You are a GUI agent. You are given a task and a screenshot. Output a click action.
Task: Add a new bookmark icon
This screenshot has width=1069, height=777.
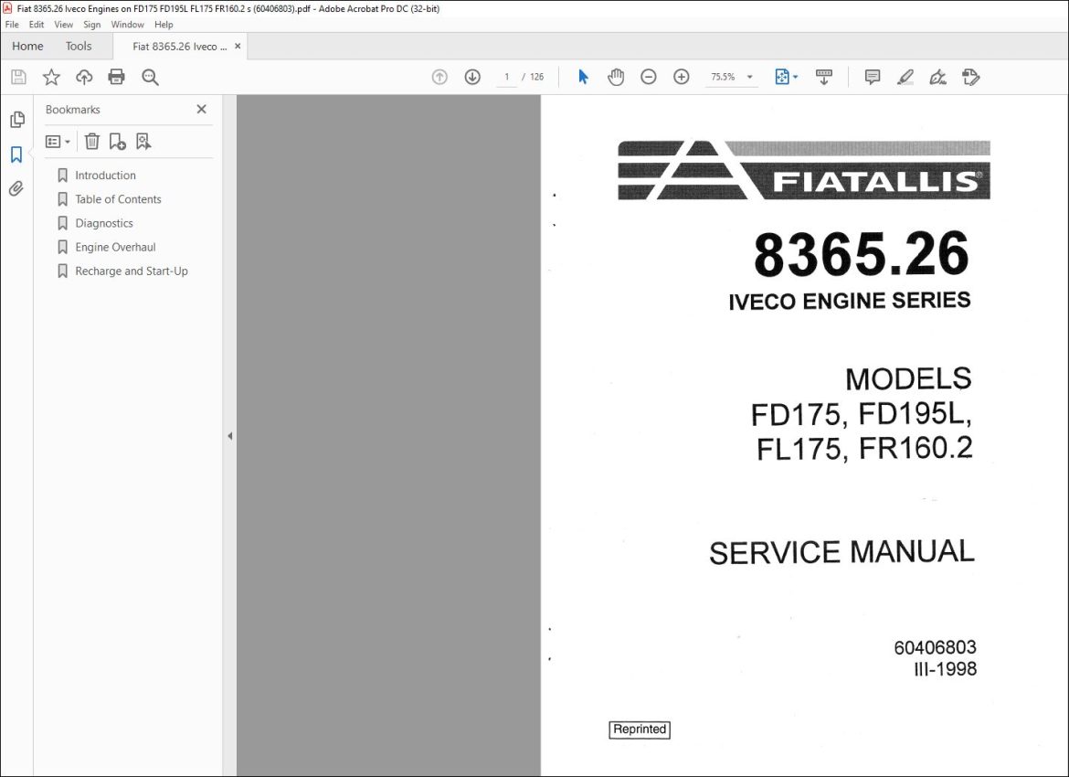coord(117,141)
